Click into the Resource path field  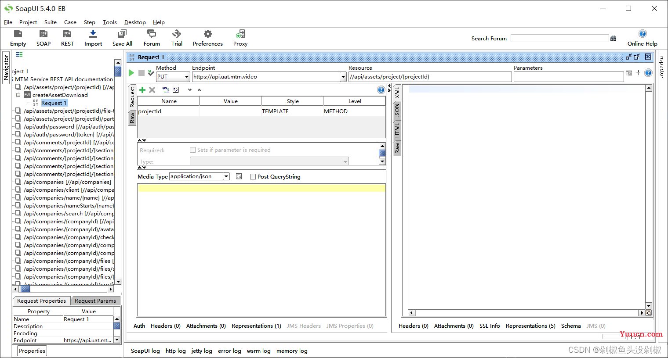(x=430, y=77)
